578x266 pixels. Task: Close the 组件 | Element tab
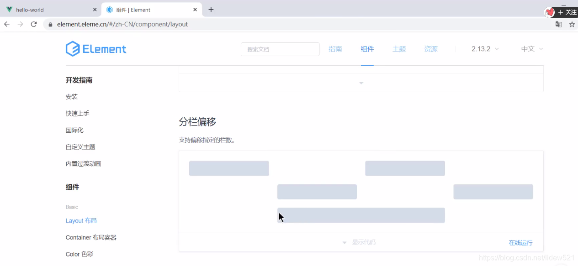195,10
